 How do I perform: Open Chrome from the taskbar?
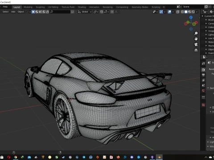tap(16, 157)
